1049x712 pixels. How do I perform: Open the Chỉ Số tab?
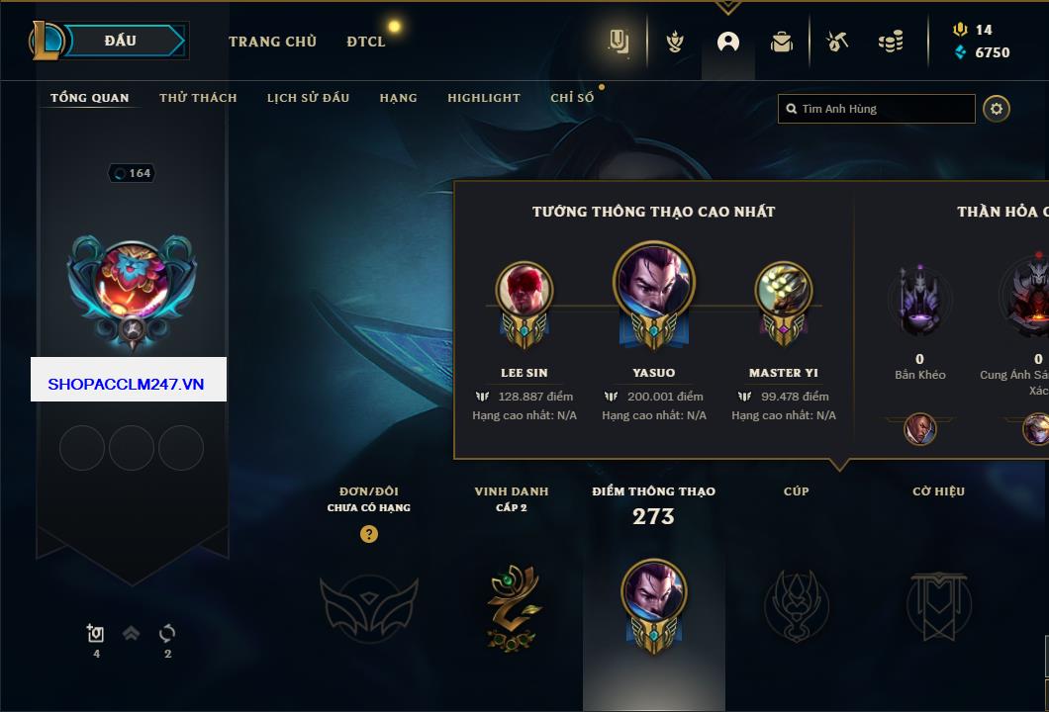[x=572, y=98]
